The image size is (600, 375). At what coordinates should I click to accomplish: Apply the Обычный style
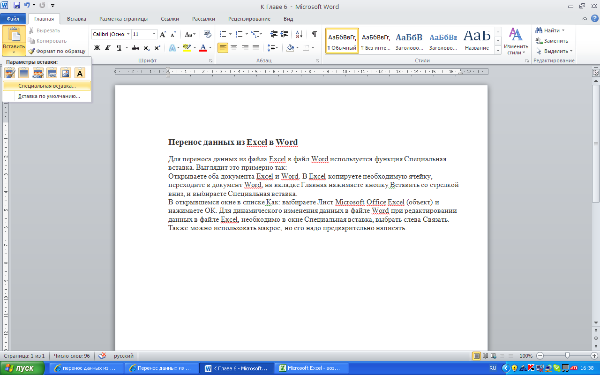[x=342, y=41]
